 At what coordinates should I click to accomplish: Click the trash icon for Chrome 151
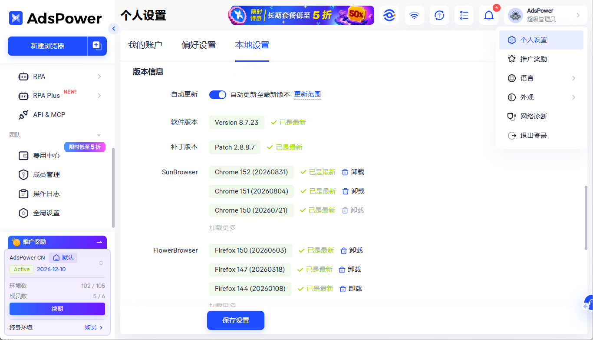(346, 191)
